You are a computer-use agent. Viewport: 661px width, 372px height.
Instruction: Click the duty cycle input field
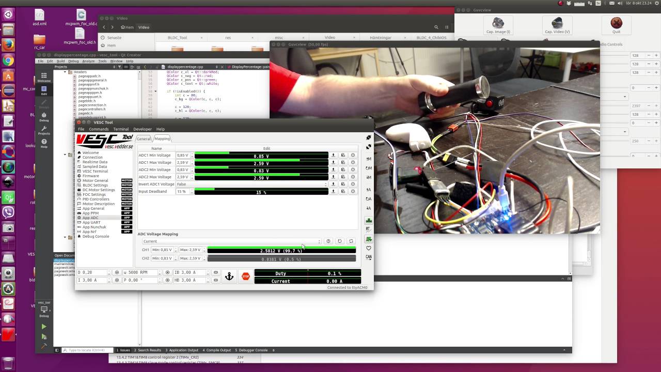click(94, 272)
